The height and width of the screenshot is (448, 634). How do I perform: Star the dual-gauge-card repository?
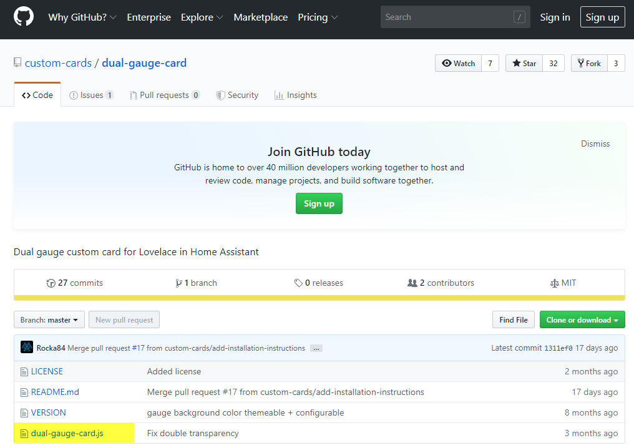tap(524, 64)
